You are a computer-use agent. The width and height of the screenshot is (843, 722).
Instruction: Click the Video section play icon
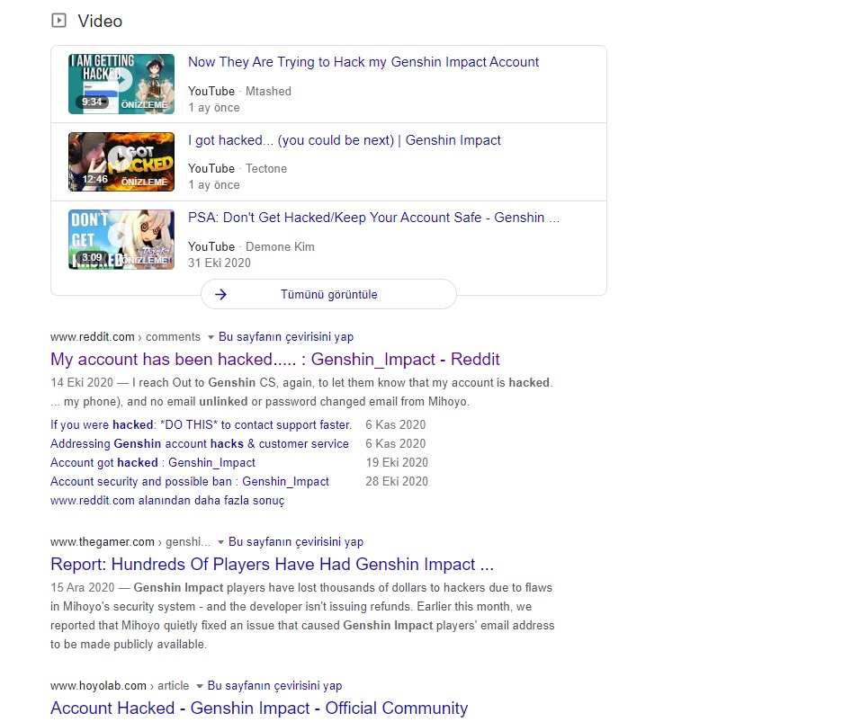point(58,21)
